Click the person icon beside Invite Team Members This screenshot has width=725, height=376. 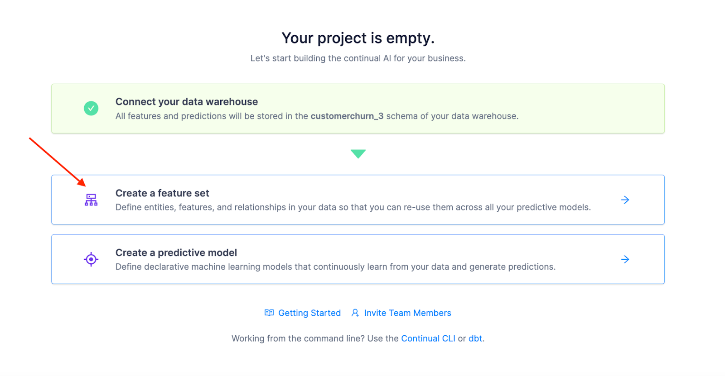(x=355, y=313)
